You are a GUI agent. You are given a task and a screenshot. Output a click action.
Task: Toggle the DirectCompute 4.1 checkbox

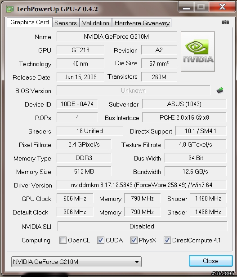167,240
